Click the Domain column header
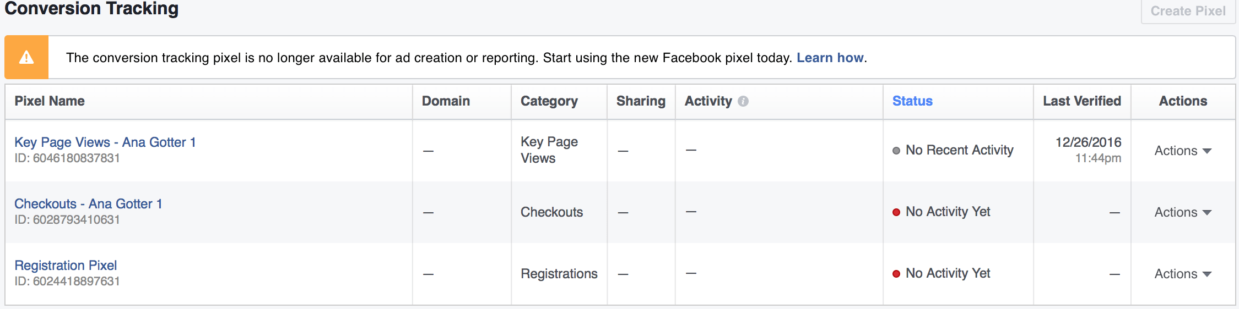Image resolution: width=1239 pixels, height=309 pixels. pos(446,101)
